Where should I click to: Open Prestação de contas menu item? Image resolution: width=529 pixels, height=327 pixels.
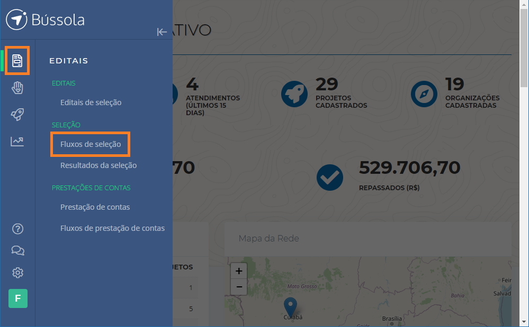click(x=95, y=207)
